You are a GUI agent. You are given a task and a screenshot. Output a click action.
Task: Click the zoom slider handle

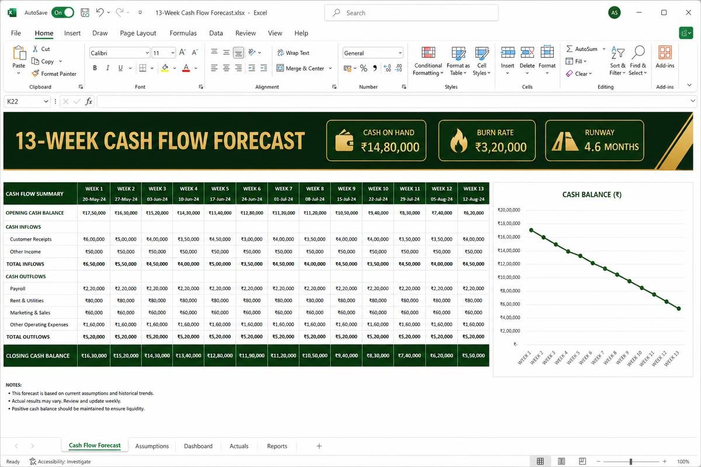631,461
